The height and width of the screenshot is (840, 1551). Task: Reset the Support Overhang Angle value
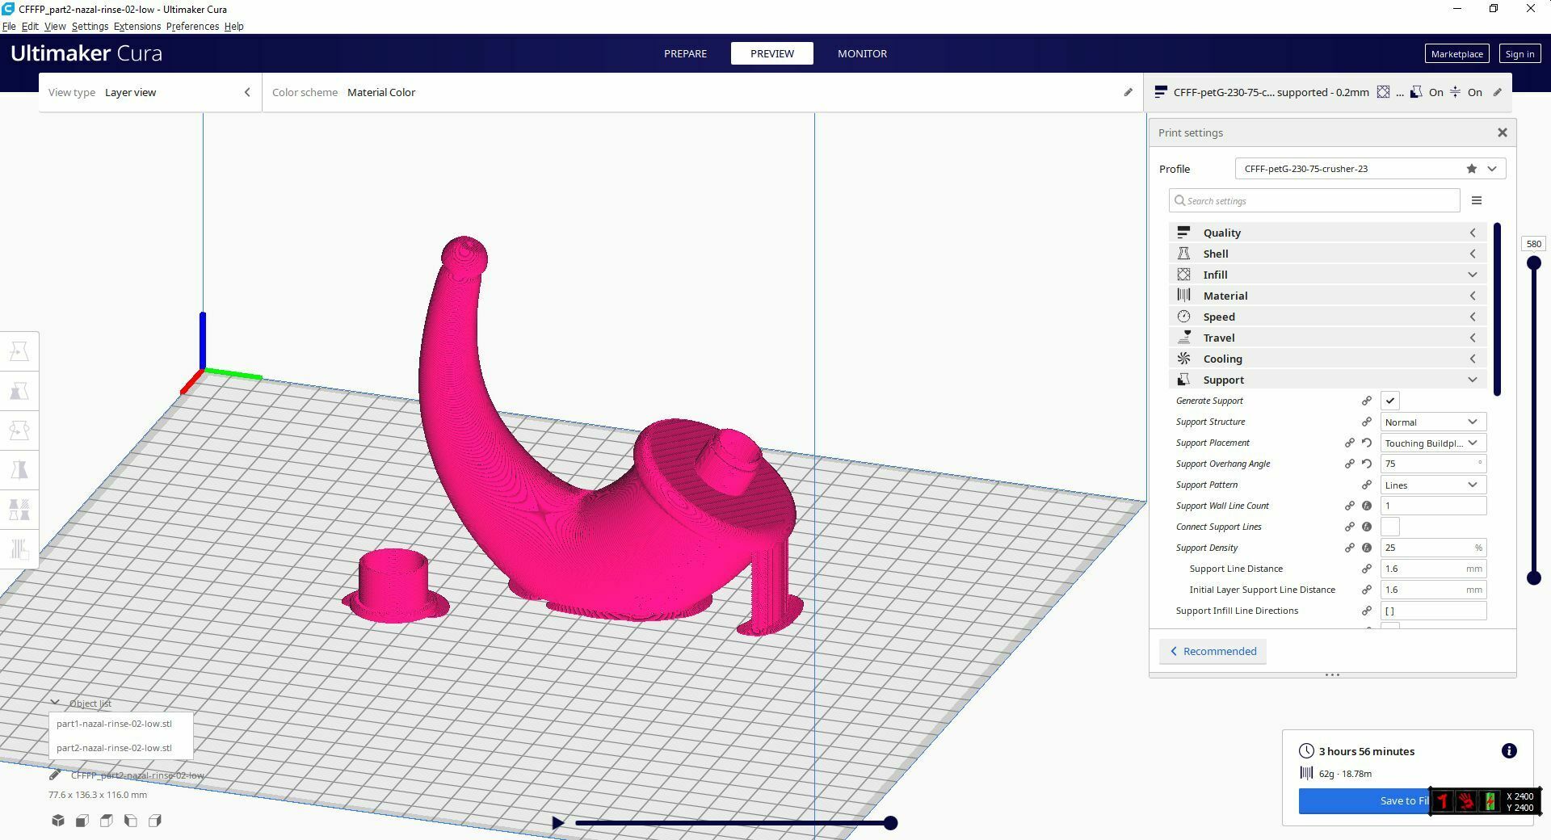(1366, 464)
